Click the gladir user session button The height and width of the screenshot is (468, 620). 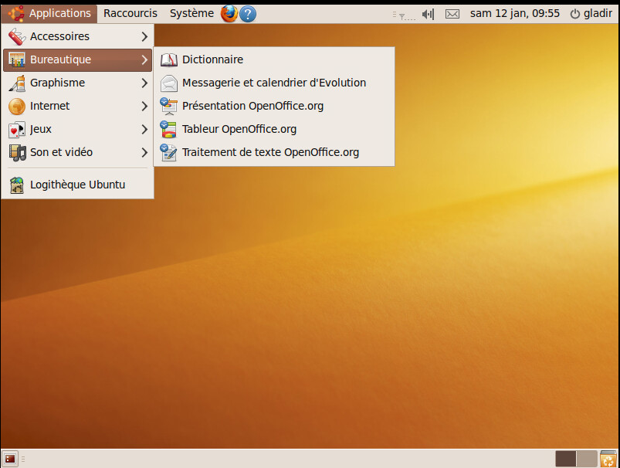[591, 14]
